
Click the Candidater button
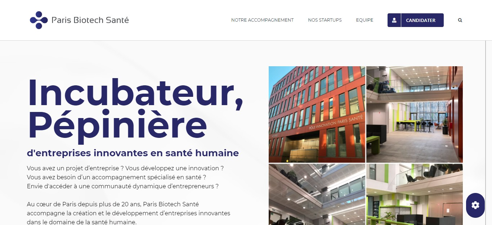(x=416, y=20)
